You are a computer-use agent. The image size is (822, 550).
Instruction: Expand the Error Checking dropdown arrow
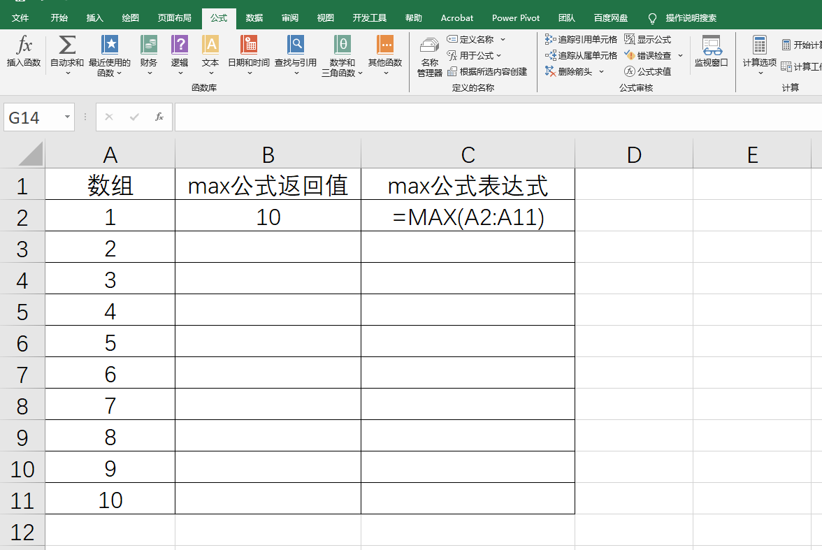click(x=681, y=55)
